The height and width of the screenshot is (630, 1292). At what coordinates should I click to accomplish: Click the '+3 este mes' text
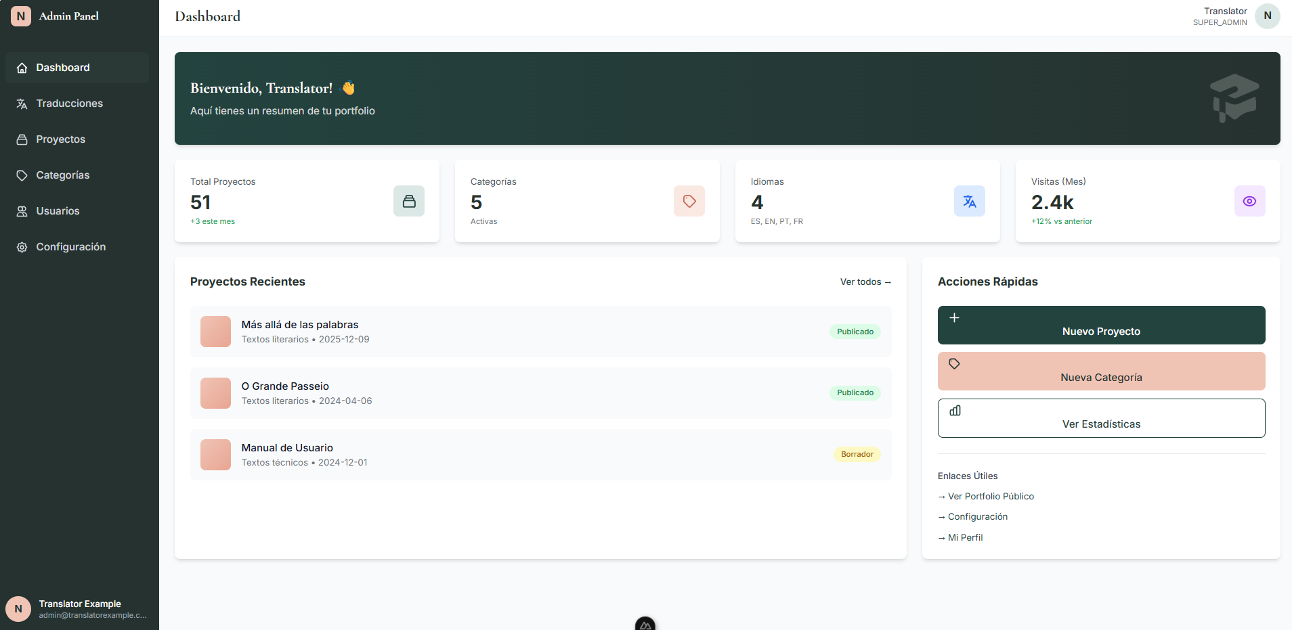(213, 221)
